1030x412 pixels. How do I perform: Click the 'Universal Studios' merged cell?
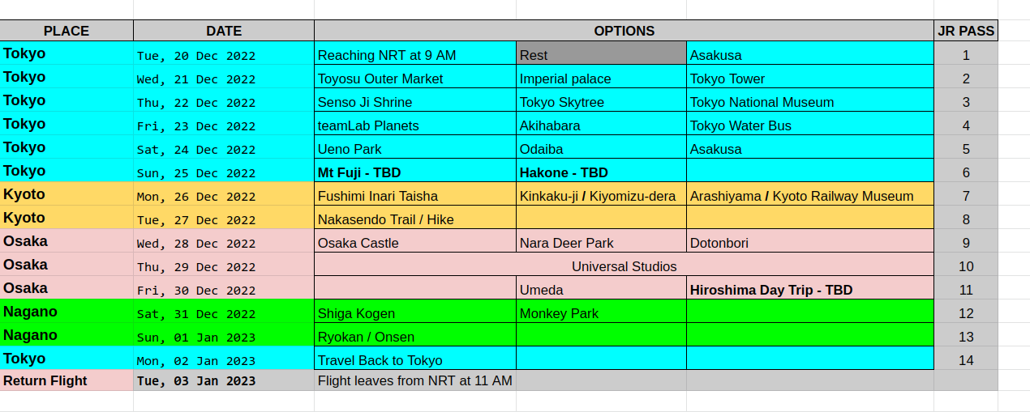pyautogui.click(x=624, y=266)
